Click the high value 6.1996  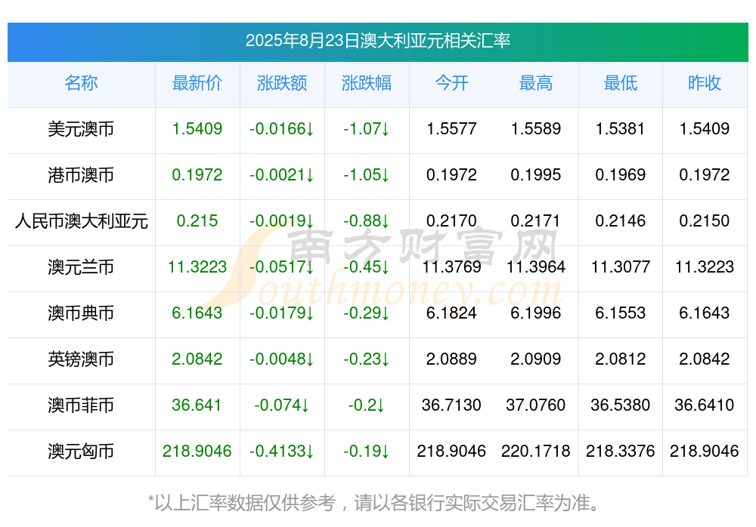point(536,313)
